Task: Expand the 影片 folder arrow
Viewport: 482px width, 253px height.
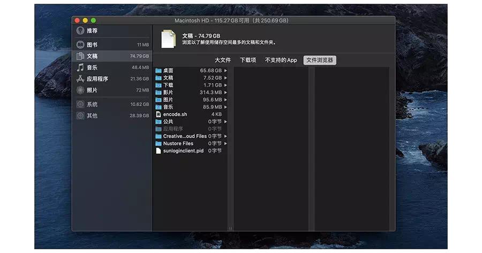Action: tap(225, 92)
